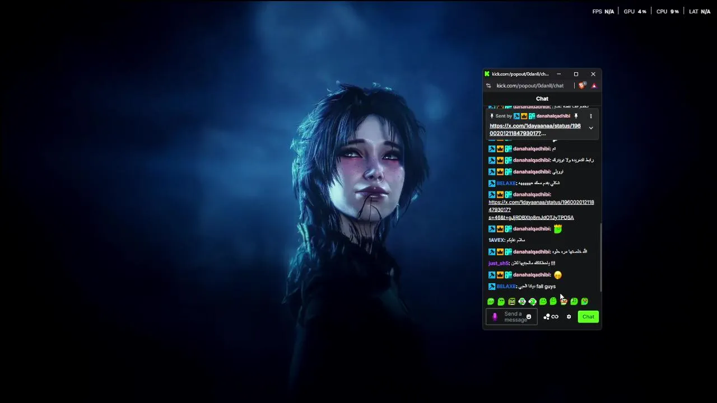Click the chat scrollbar thumb

[601, 257]
